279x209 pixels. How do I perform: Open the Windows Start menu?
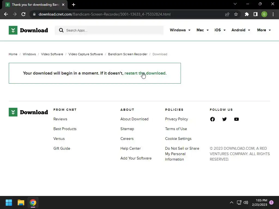9,202
